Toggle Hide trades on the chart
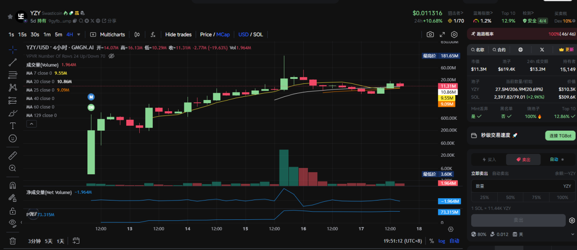The height and width of the screenshot is (250, 577). point(178,35)
